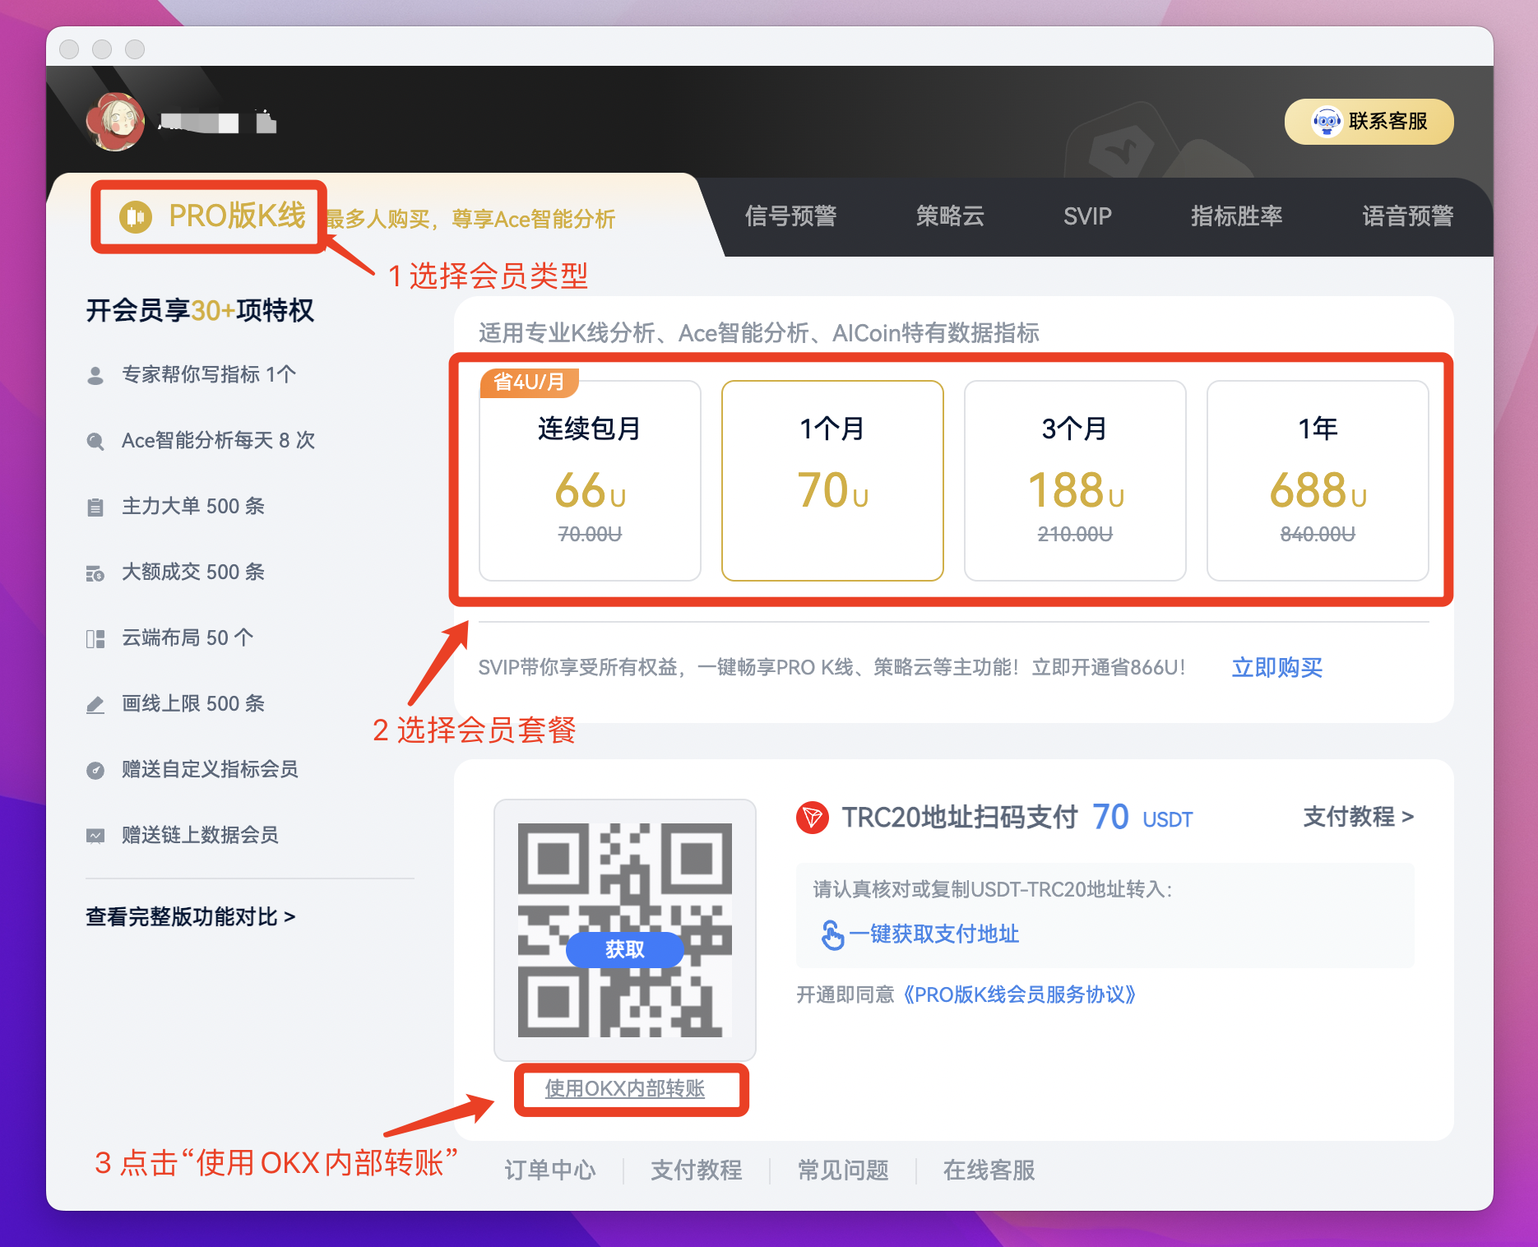Open 在线客服 in the footer

coord(989,1170)
